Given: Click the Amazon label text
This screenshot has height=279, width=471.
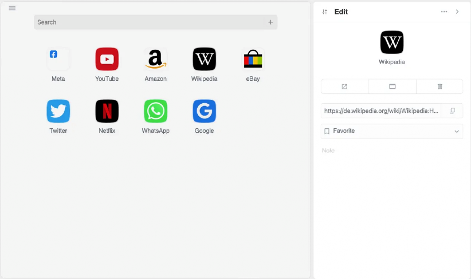Looking at the screenshot, I should coord(155,79).
